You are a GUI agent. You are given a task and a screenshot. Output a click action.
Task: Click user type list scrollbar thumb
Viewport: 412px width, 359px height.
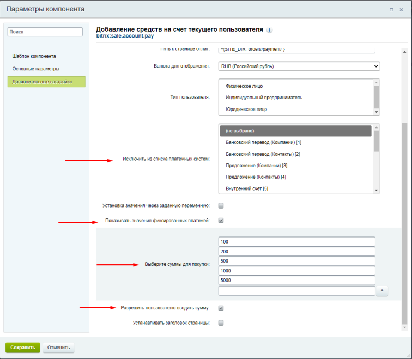[376, 97]
